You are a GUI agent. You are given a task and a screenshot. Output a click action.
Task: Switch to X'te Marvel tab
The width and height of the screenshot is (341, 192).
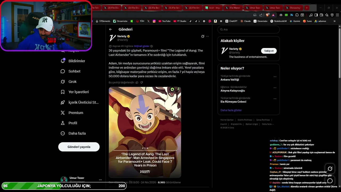point(233,8)
